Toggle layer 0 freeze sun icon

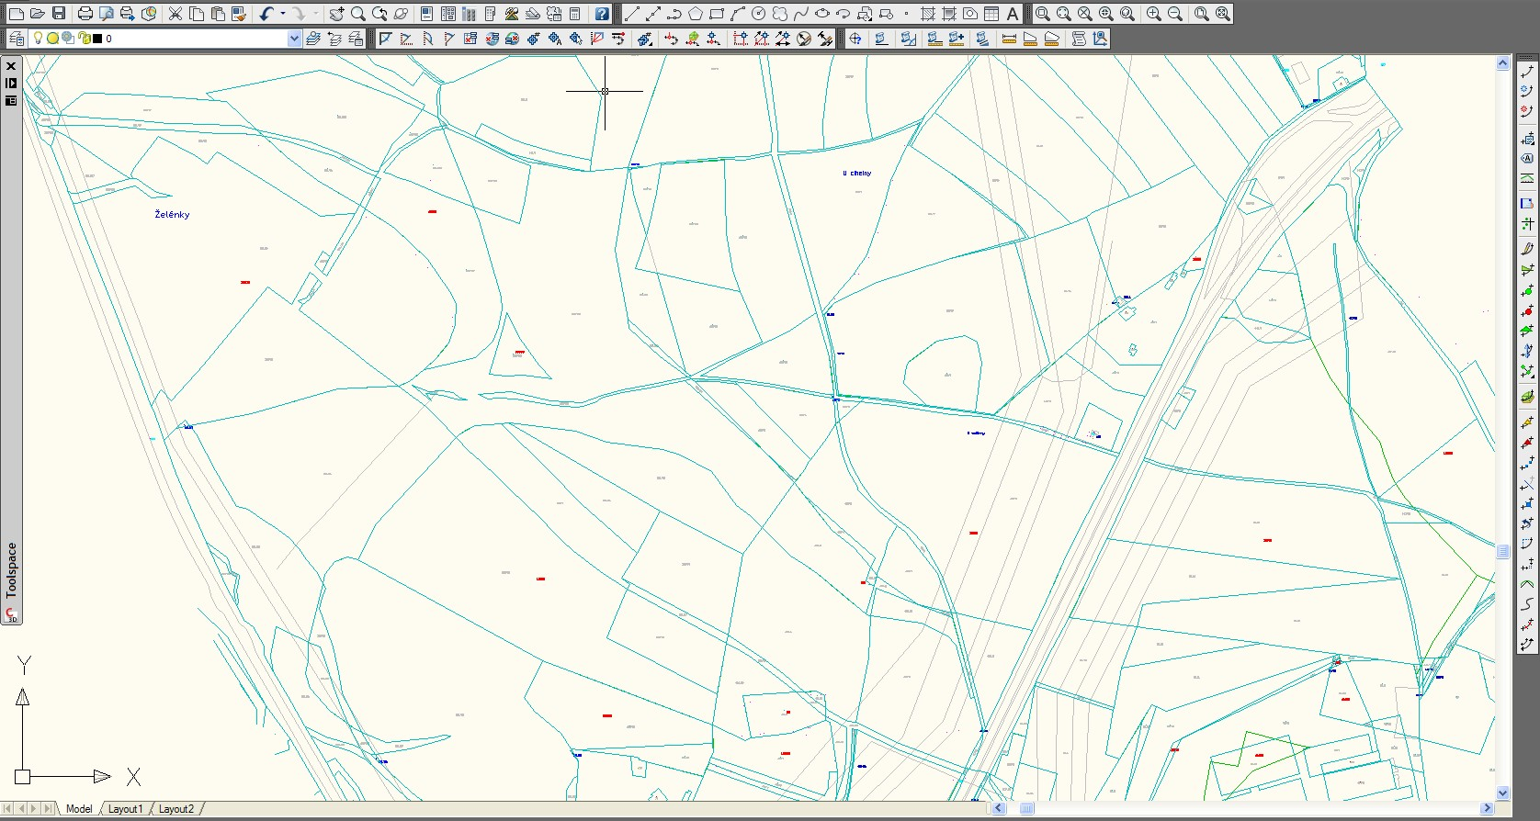point(52,39)
